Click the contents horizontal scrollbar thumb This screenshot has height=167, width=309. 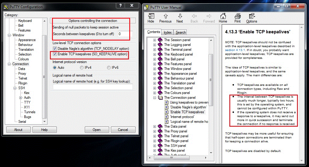pos(171,158)
